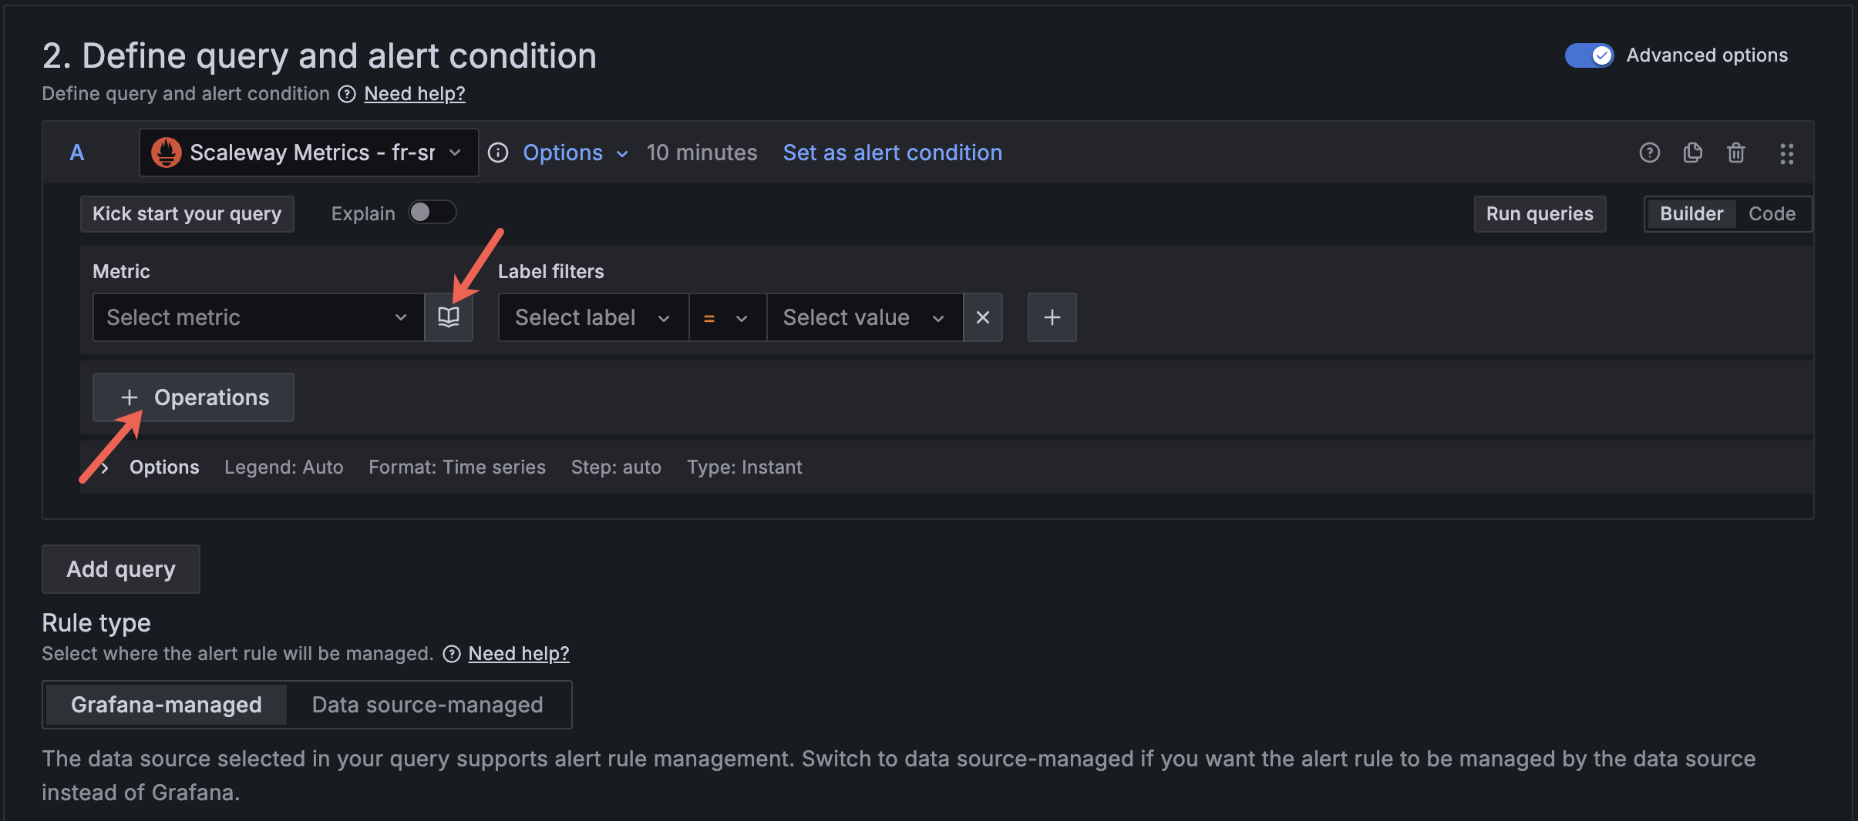
Task: Expand the Options row with Legend settings
Action: click(x=106, y=467)
